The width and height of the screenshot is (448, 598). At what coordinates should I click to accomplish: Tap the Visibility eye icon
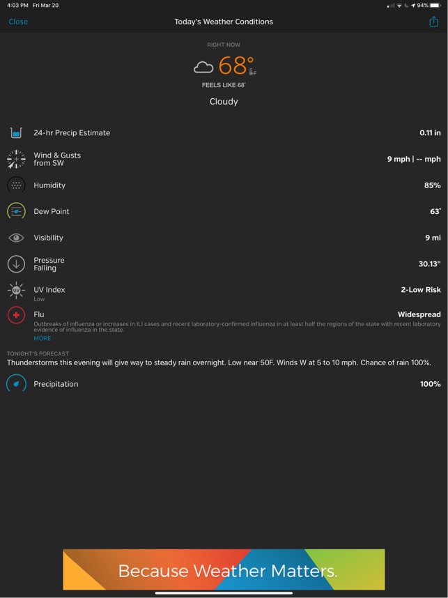coord(16,238)
